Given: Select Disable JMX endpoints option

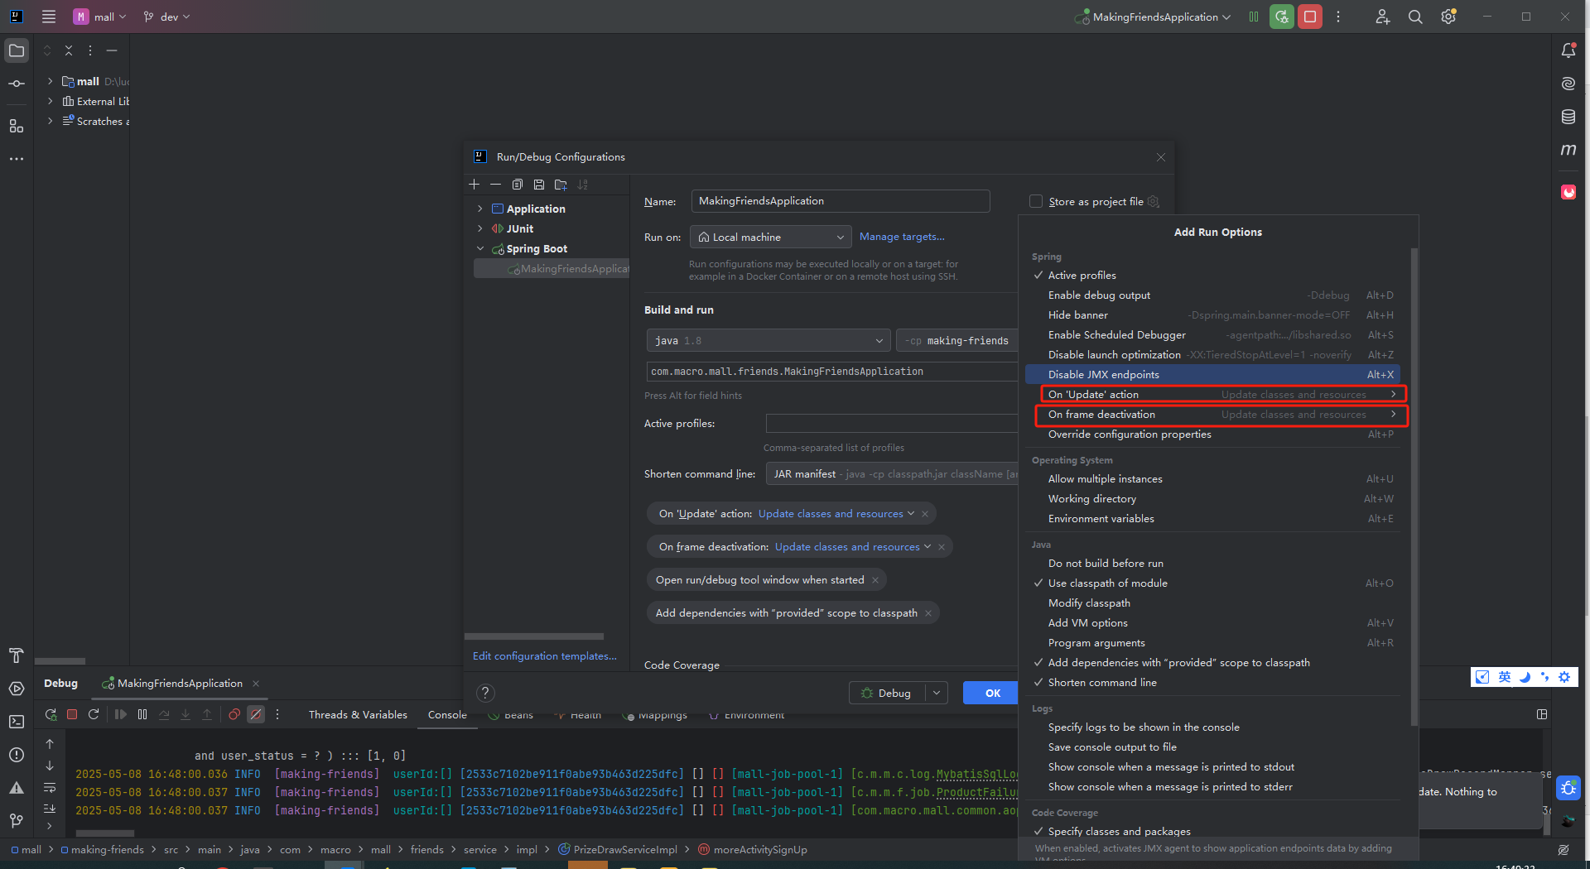Looking at the screenshot, I should click(1213, 375).
